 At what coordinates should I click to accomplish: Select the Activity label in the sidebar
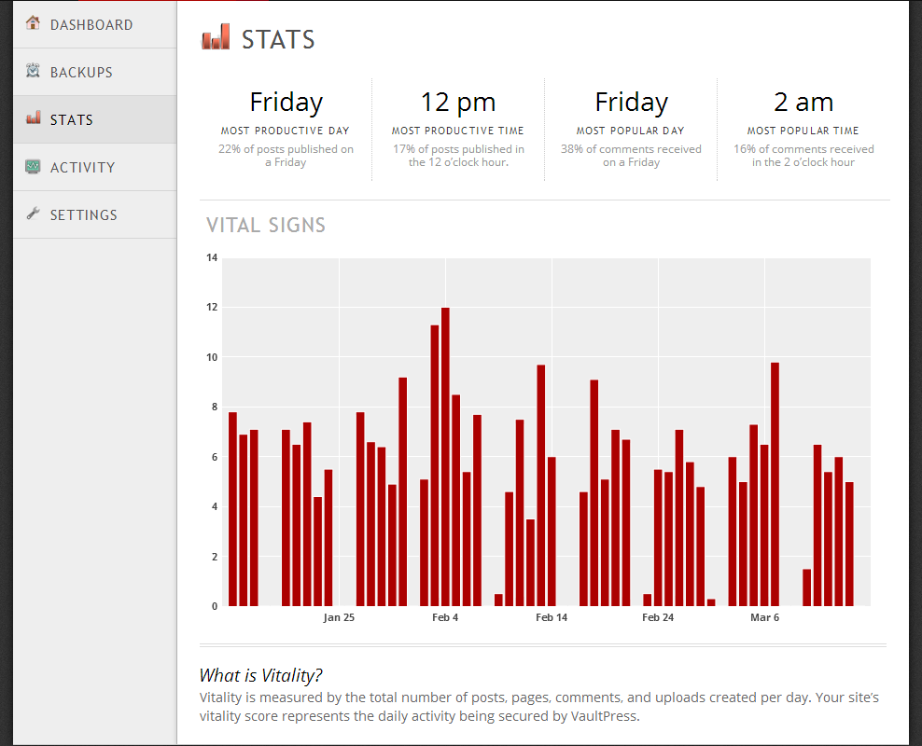pyautogui.click(x=82, y=168)
